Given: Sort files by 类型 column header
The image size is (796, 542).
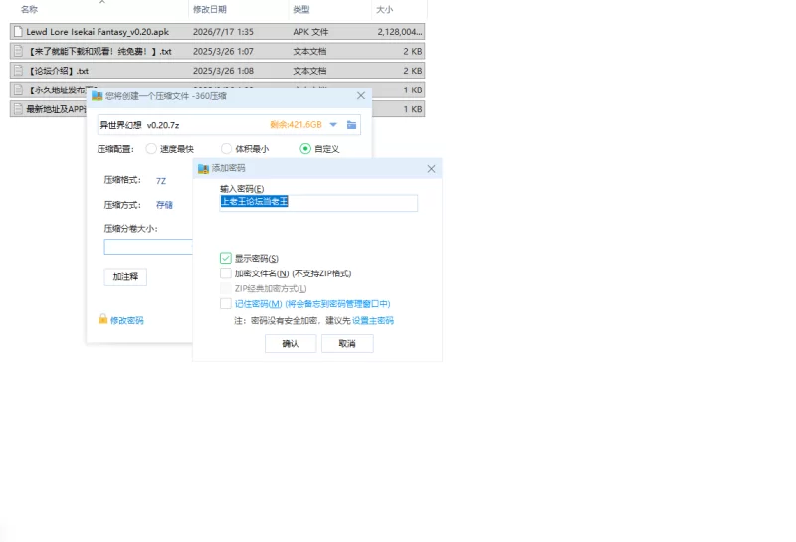Looking at the screenshot, I should click(301, 9).
